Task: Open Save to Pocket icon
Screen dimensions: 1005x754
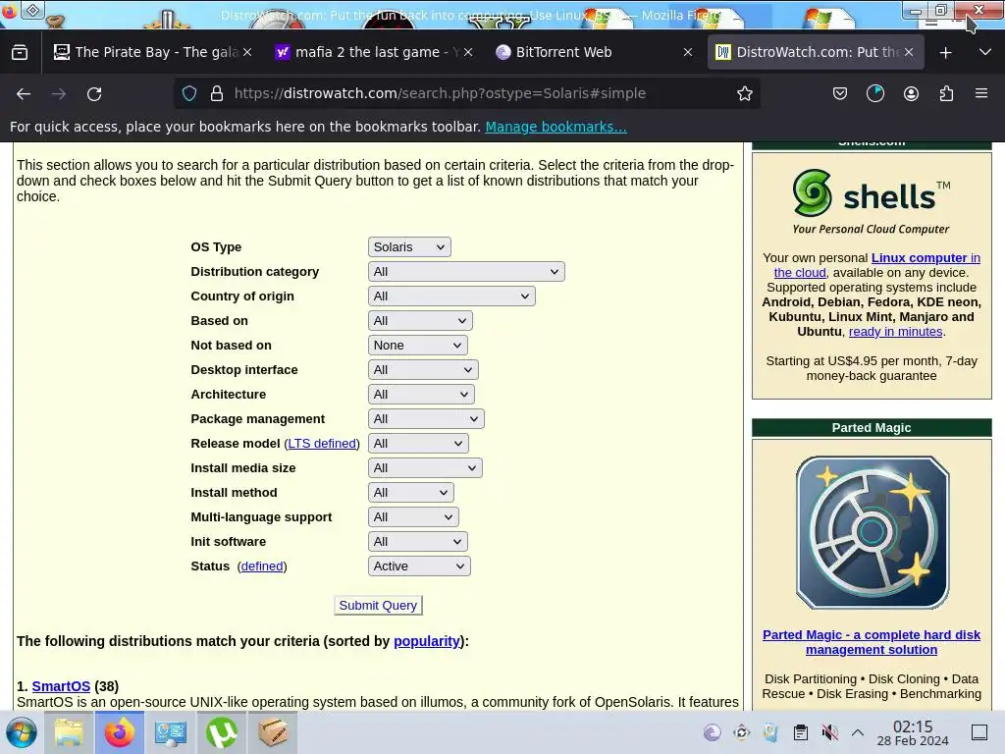Action: click(840, 93)
